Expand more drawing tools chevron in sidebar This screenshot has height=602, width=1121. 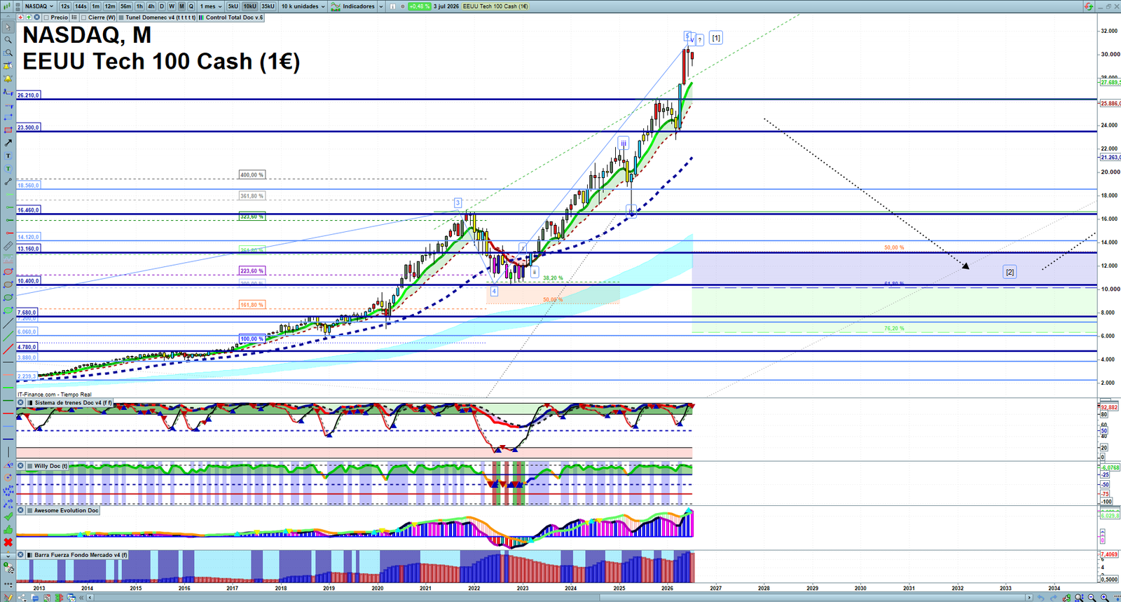(8, 556)
